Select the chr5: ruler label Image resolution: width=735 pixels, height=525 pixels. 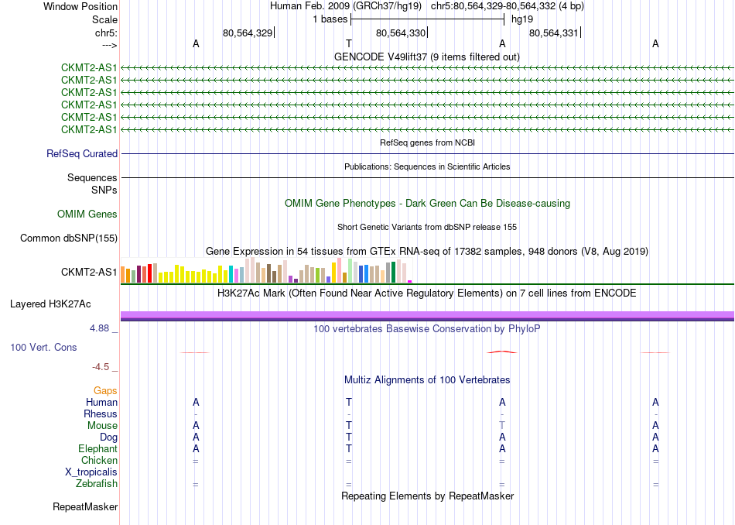coord(106,33)
